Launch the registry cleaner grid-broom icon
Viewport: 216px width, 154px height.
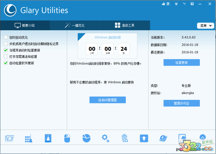(x=29, y=138)
